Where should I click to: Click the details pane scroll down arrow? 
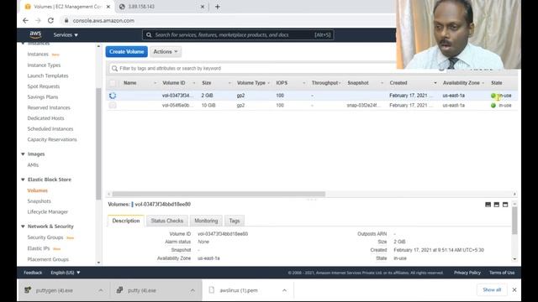(x=514, y=259)
